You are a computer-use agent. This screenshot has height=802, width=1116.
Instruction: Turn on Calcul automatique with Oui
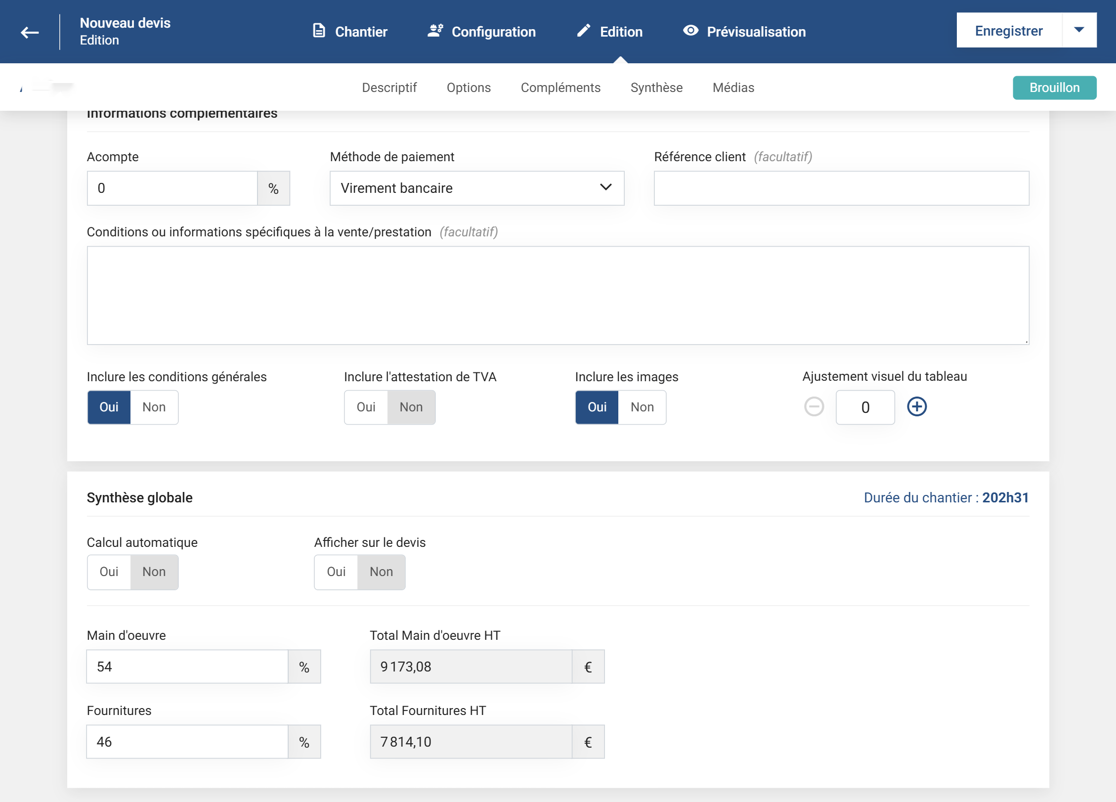(x=109, y=572)
